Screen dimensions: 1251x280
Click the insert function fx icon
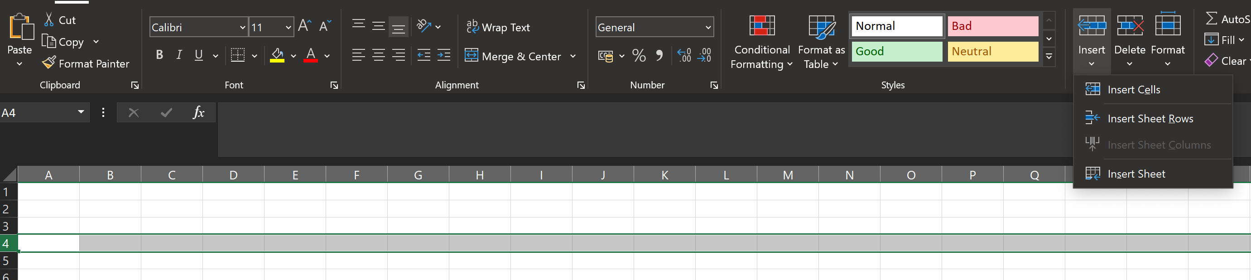[198, 113]
